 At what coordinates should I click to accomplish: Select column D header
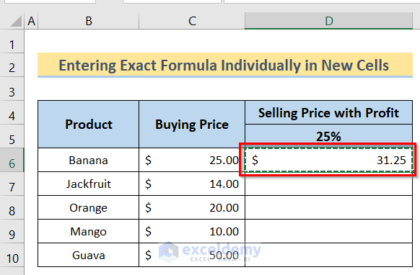tap(328, 21)
